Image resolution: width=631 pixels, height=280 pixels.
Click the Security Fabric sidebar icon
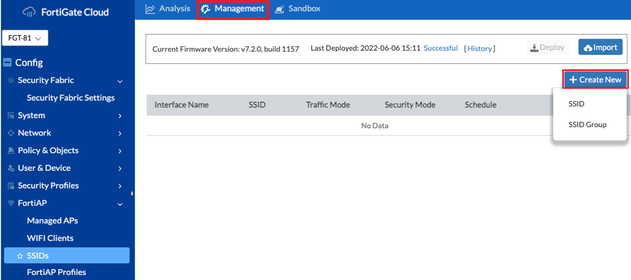pyautogui.click(x=11, y=81)
